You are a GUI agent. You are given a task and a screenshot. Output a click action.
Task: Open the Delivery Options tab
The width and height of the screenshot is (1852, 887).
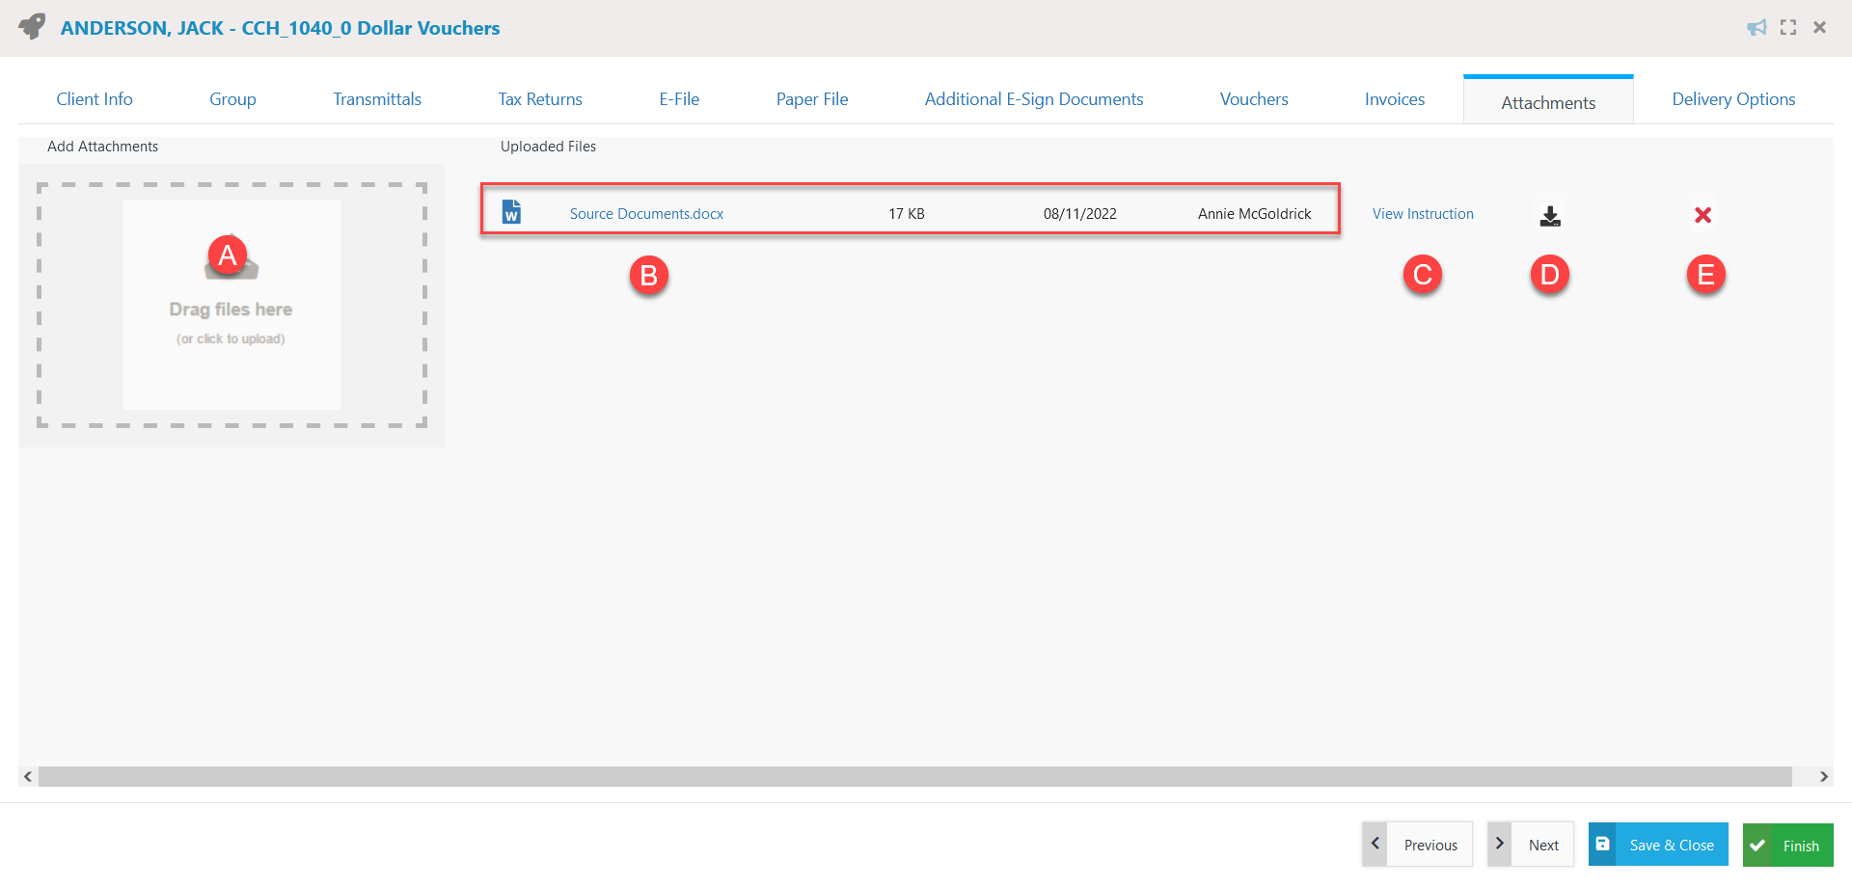coord(1732,98)
